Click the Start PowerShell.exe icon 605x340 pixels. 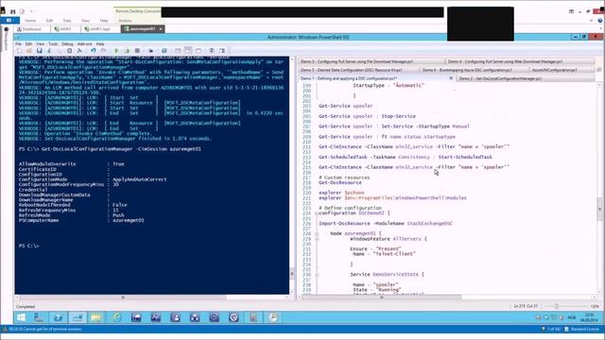(164, 51)
